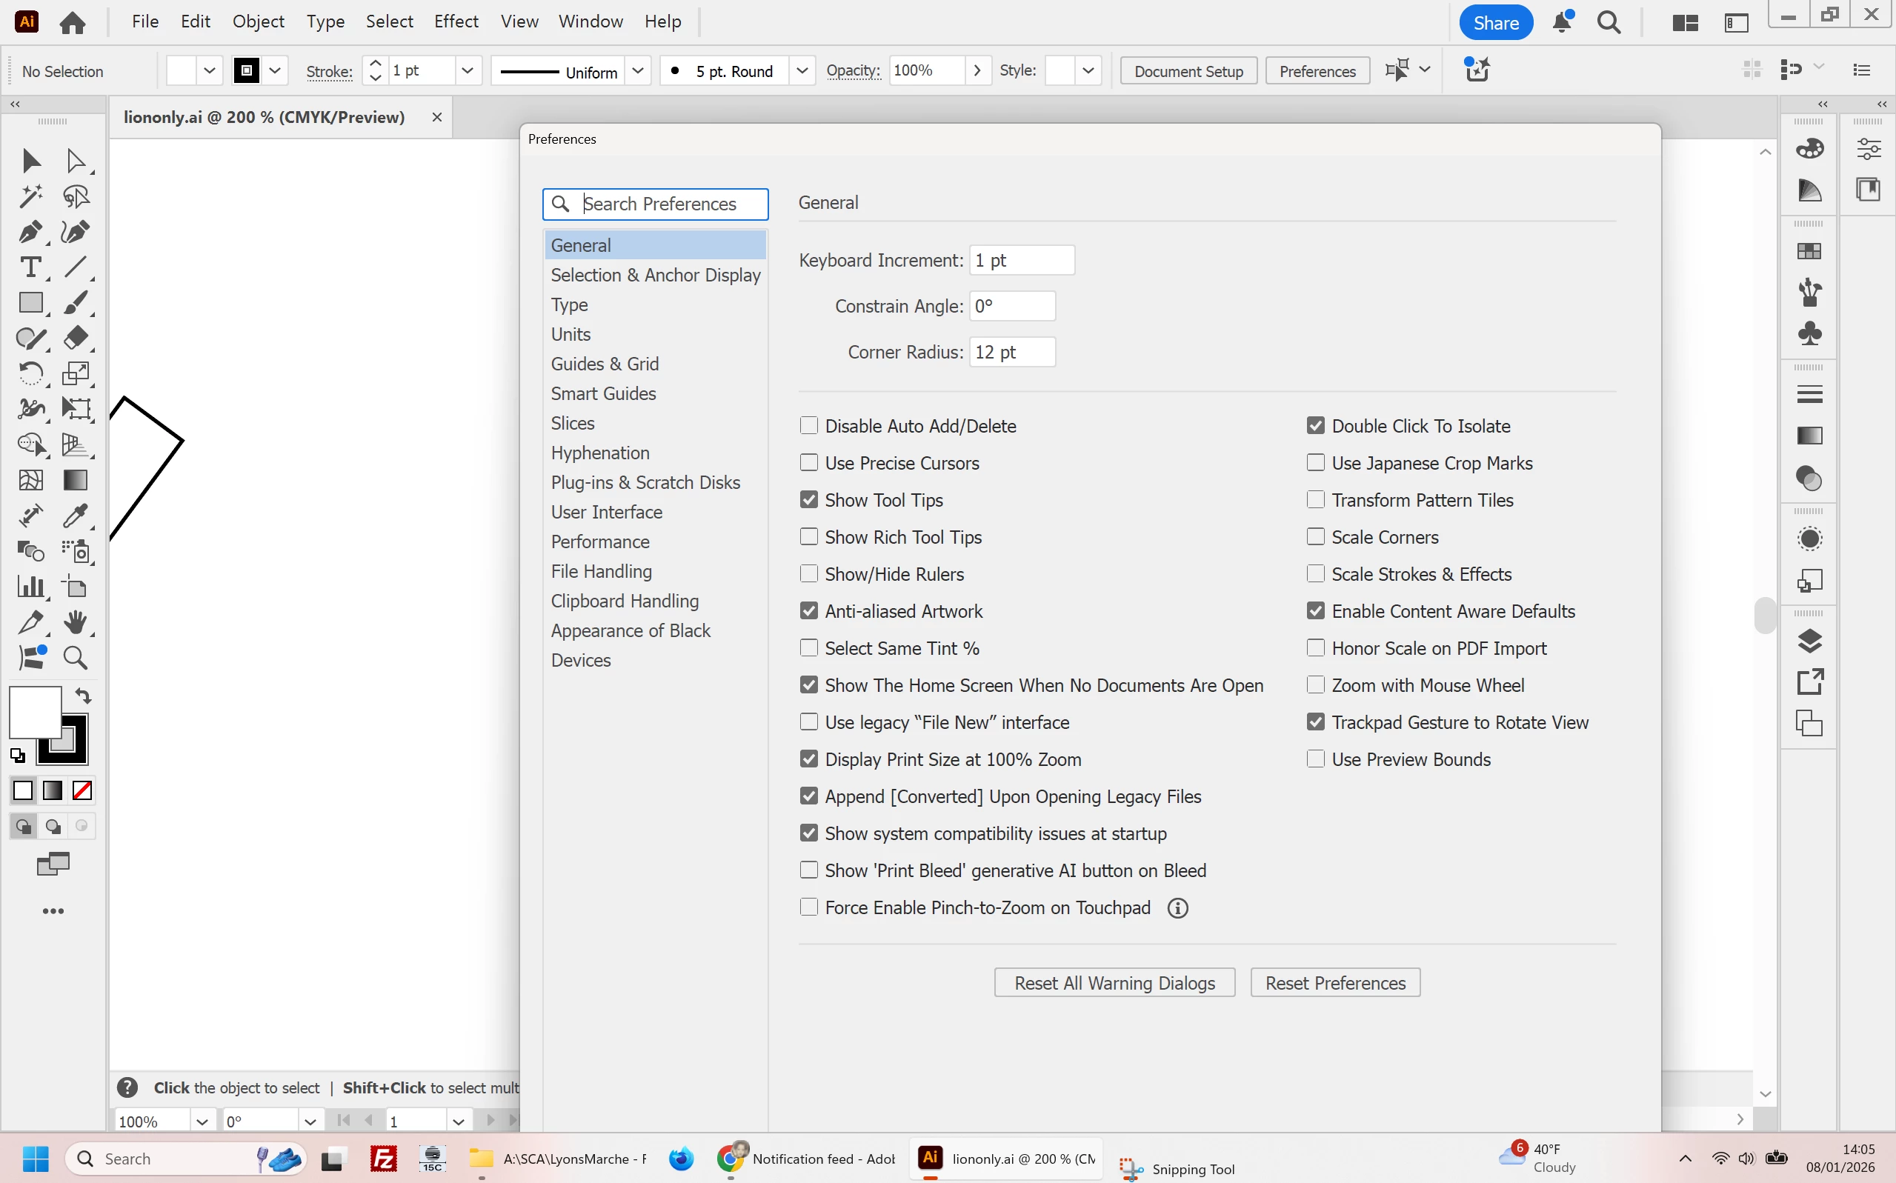
Task: Expand the fill color dropdown
Action: [209, 70]
